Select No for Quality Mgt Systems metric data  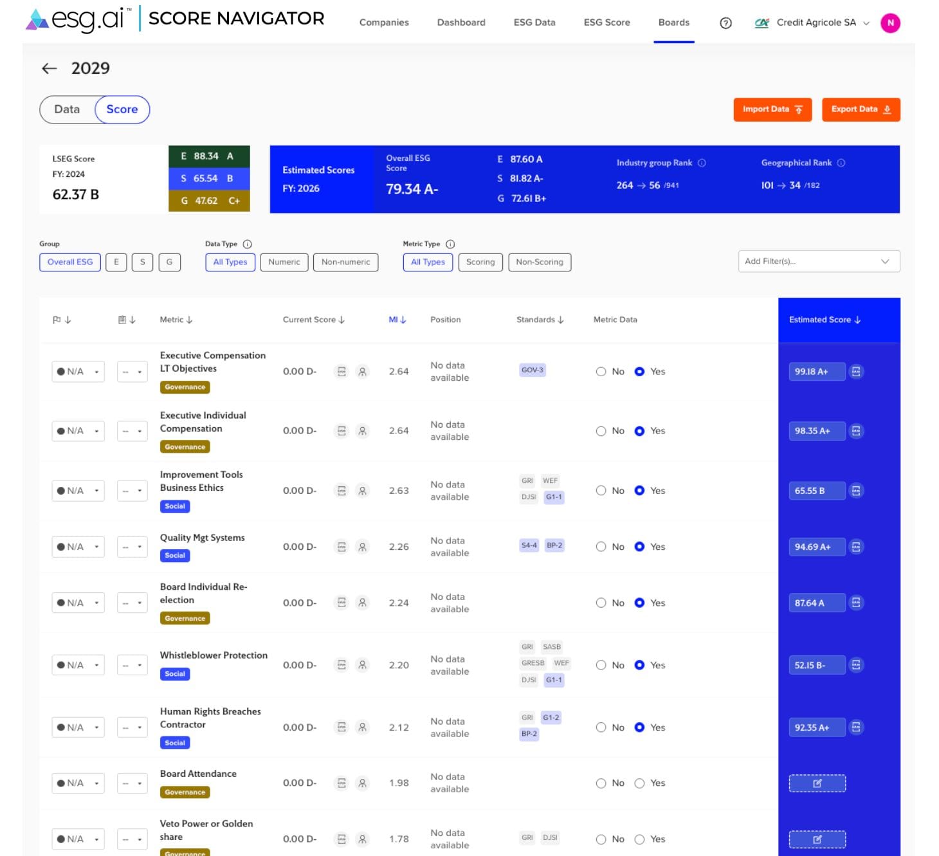[601, 546]
